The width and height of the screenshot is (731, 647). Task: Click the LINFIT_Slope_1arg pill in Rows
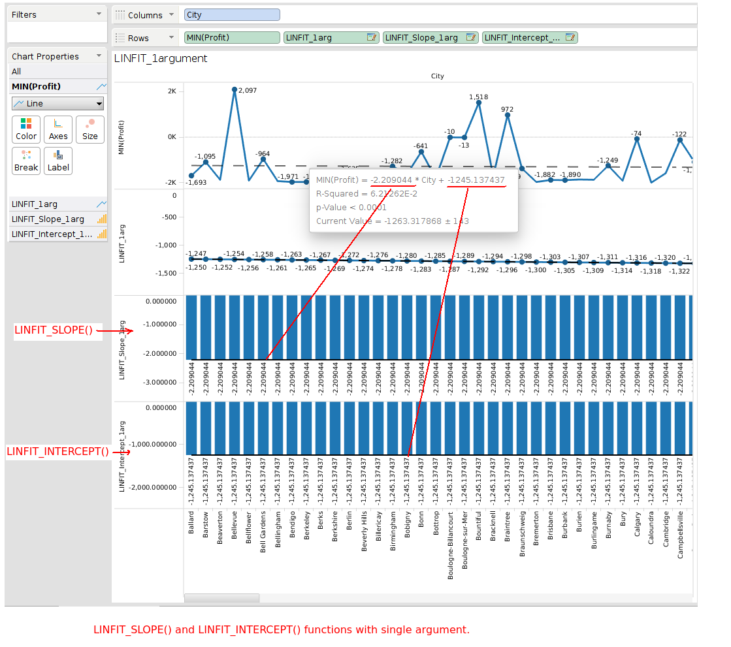(430, 37)
